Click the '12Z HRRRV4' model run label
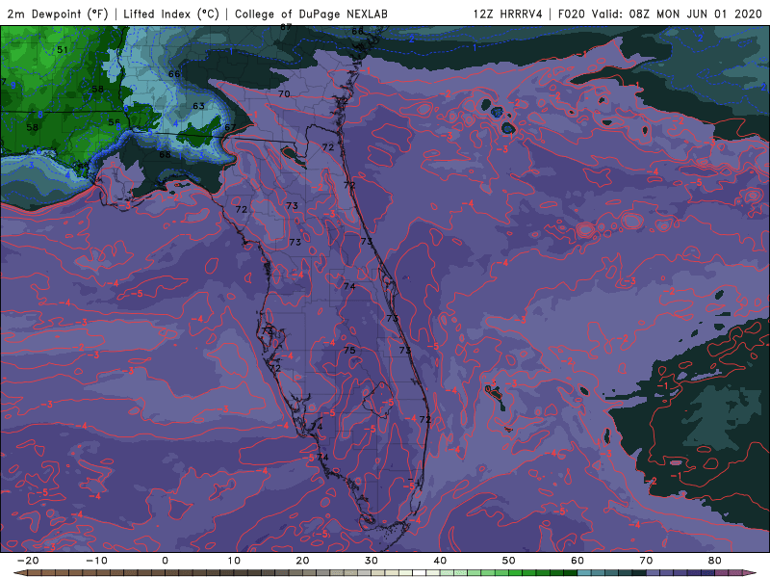The width and height of the screenshot is (770, 578). pyautogui.click(x=508, y=13)
